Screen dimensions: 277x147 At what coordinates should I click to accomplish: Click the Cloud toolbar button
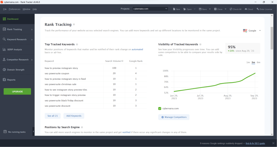249,9
